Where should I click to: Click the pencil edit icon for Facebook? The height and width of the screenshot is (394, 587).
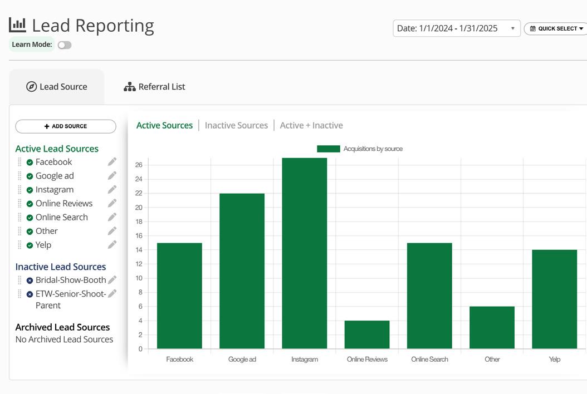pos(112,162)
